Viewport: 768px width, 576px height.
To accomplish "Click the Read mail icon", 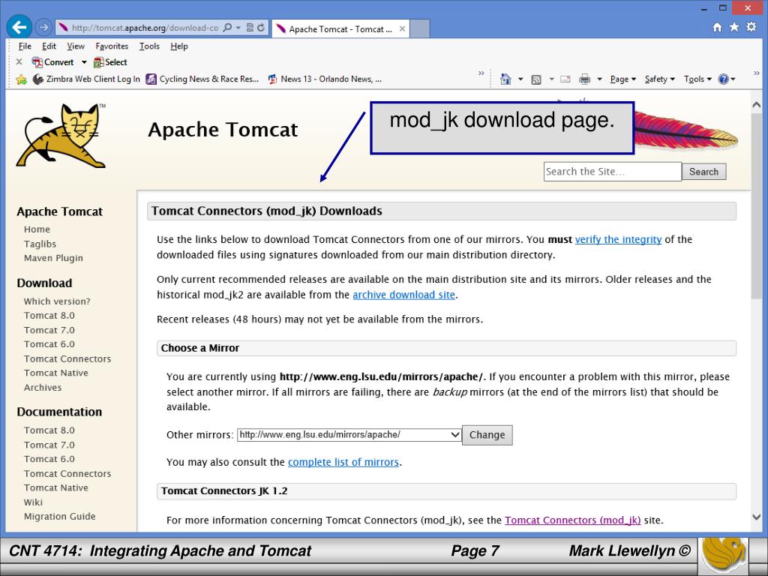I will point(565,79).
